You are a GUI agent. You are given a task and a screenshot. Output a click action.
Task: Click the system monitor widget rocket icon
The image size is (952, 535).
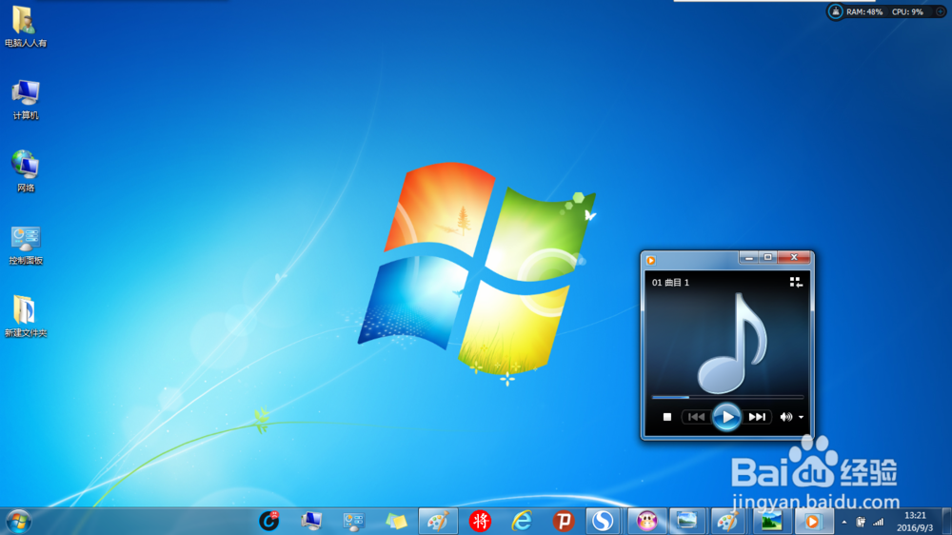tap(836, 11)
